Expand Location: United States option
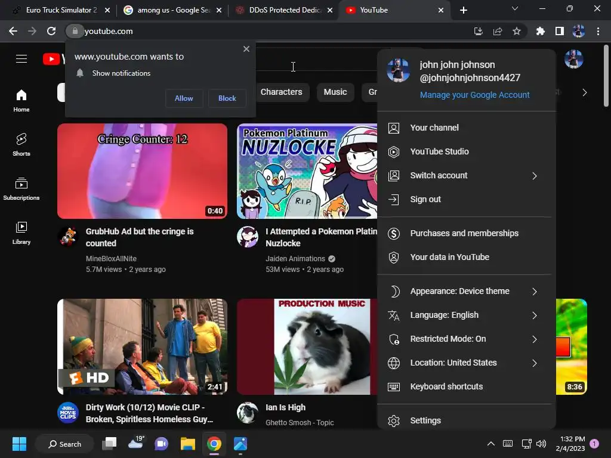Image resolution: width=611 pixels, height=458 pixels. tap(467, 363)
